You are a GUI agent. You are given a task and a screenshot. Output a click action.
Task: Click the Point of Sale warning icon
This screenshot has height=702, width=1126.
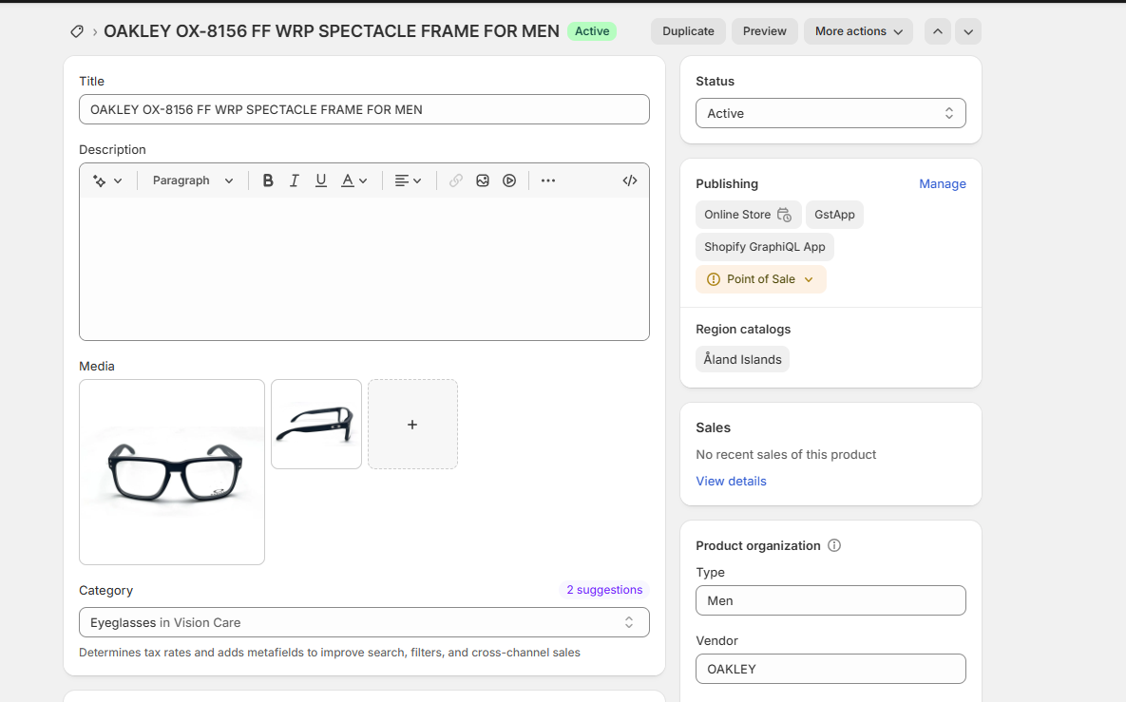[x=713, y=279]
